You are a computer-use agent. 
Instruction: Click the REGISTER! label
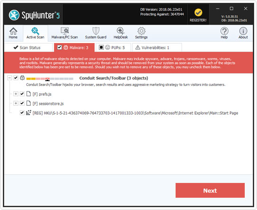tap(198, 20)
